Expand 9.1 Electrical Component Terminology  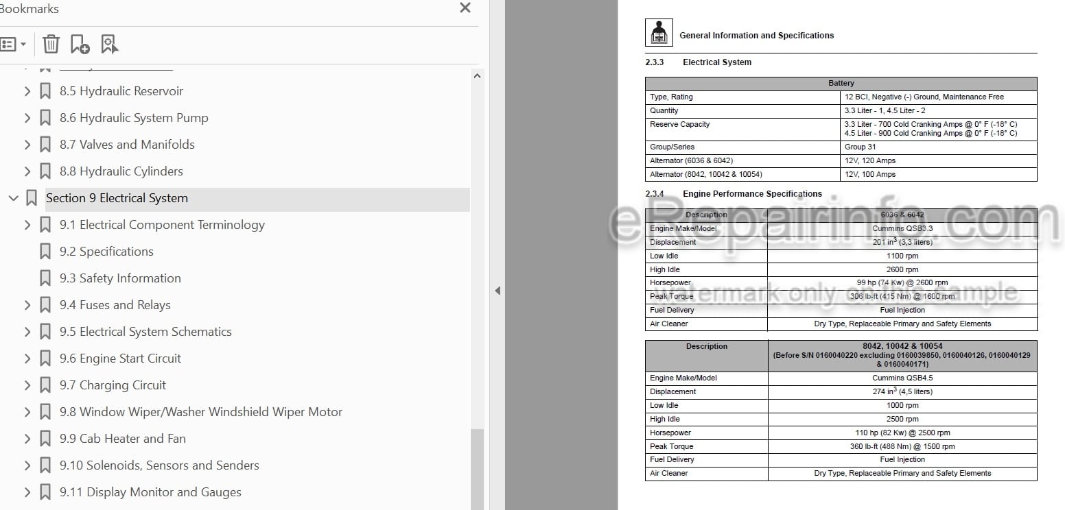tap(27, 225)
